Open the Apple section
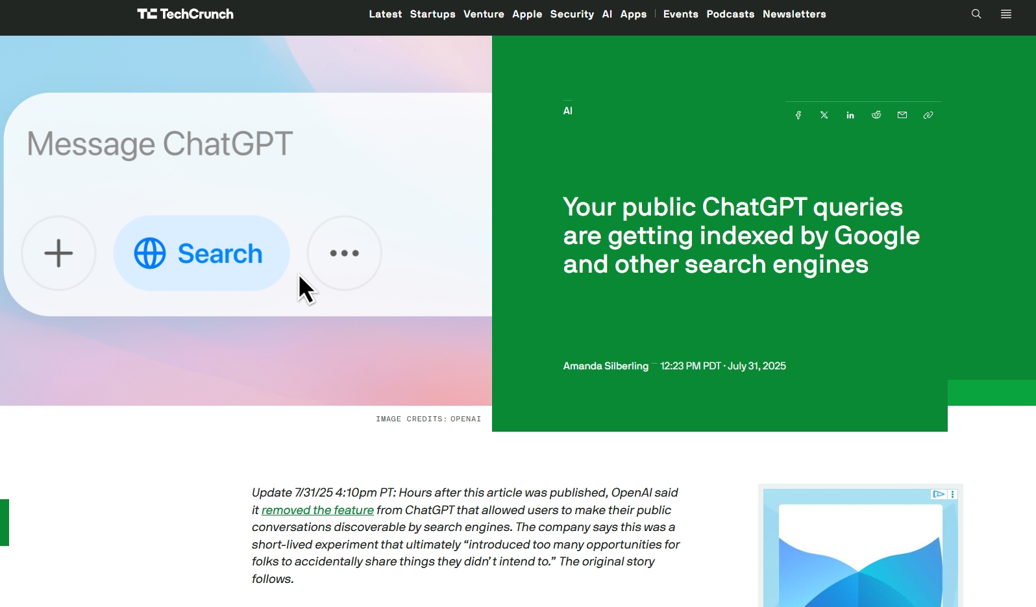The height and width of the screenshot is (607, 1036). (x=527, y=14)
